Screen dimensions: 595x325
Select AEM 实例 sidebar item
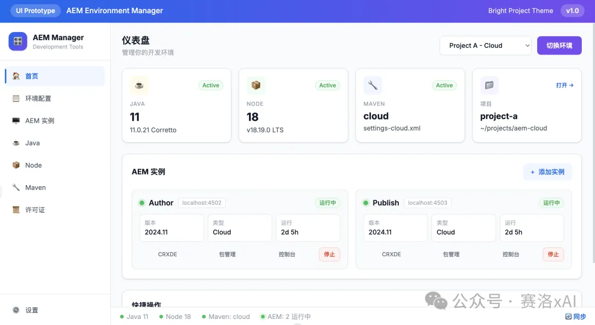pos(39,121)
